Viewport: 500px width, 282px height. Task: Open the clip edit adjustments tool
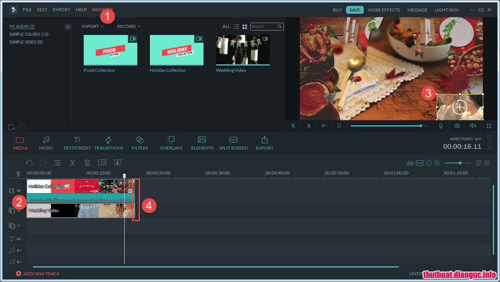58,163
